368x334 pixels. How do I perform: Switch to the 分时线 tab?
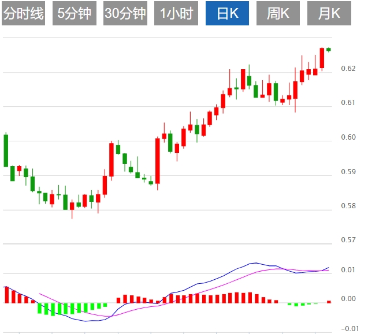tap(23, 14)
